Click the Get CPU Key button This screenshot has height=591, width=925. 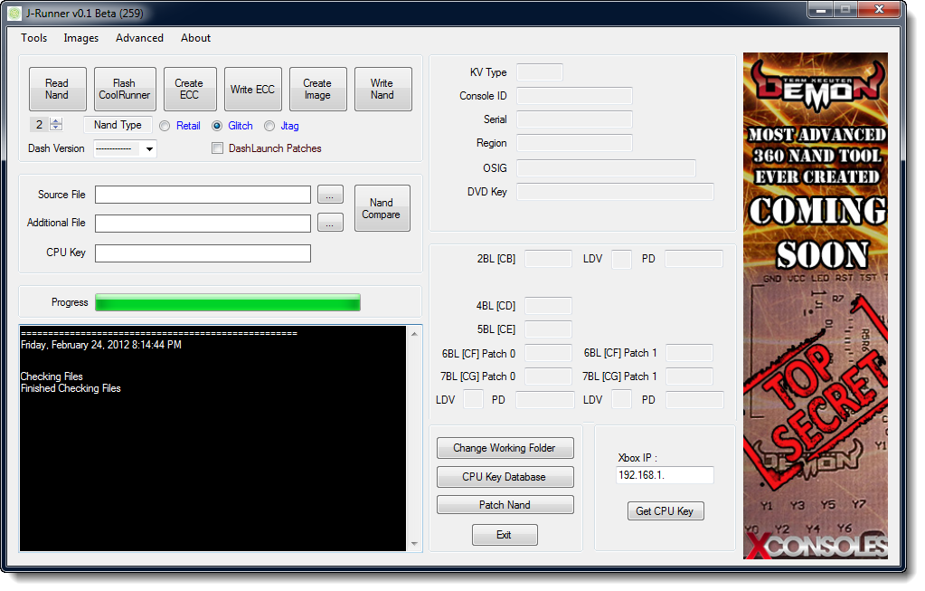(665, 511)
